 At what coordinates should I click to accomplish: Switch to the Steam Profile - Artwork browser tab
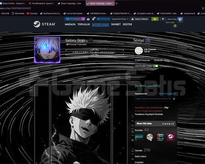pyautogui.click(x=13, y=4)
